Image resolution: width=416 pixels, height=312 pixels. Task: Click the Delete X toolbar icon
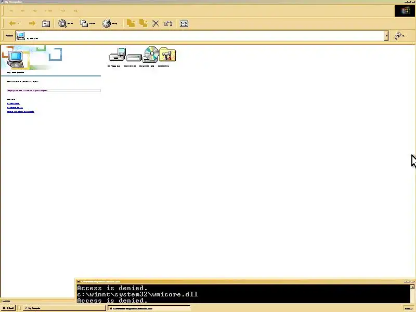pos(155,23)
